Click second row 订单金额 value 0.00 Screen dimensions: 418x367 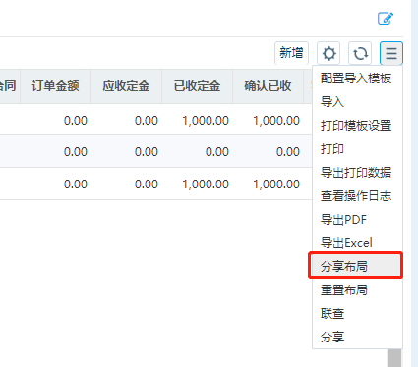pyautogui.click(x=76, y=152)
